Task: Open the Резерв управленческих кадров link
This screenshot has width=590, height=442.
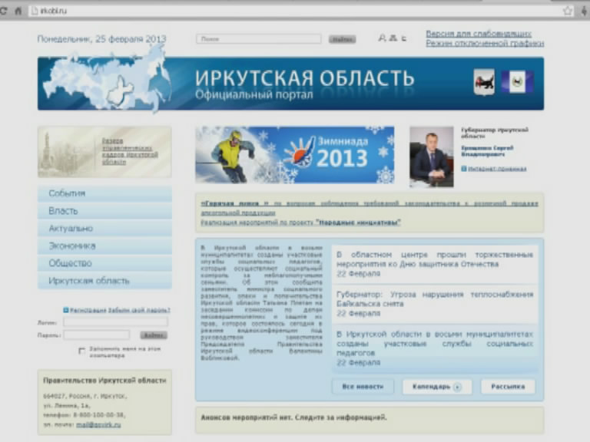Action: click(x=129, y=151)
